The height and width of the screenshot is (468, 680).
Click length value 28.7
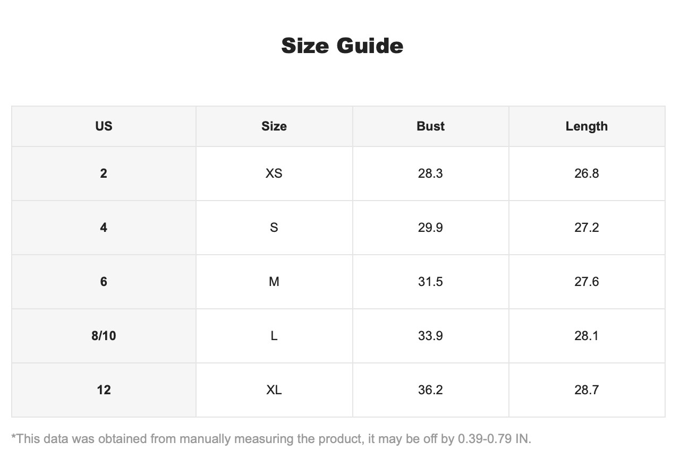tap(586, 390)
